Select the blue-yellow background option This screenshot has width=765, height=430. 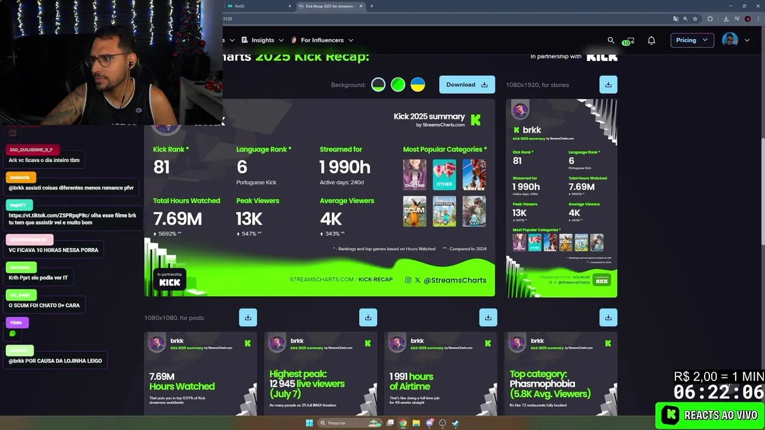418,85
